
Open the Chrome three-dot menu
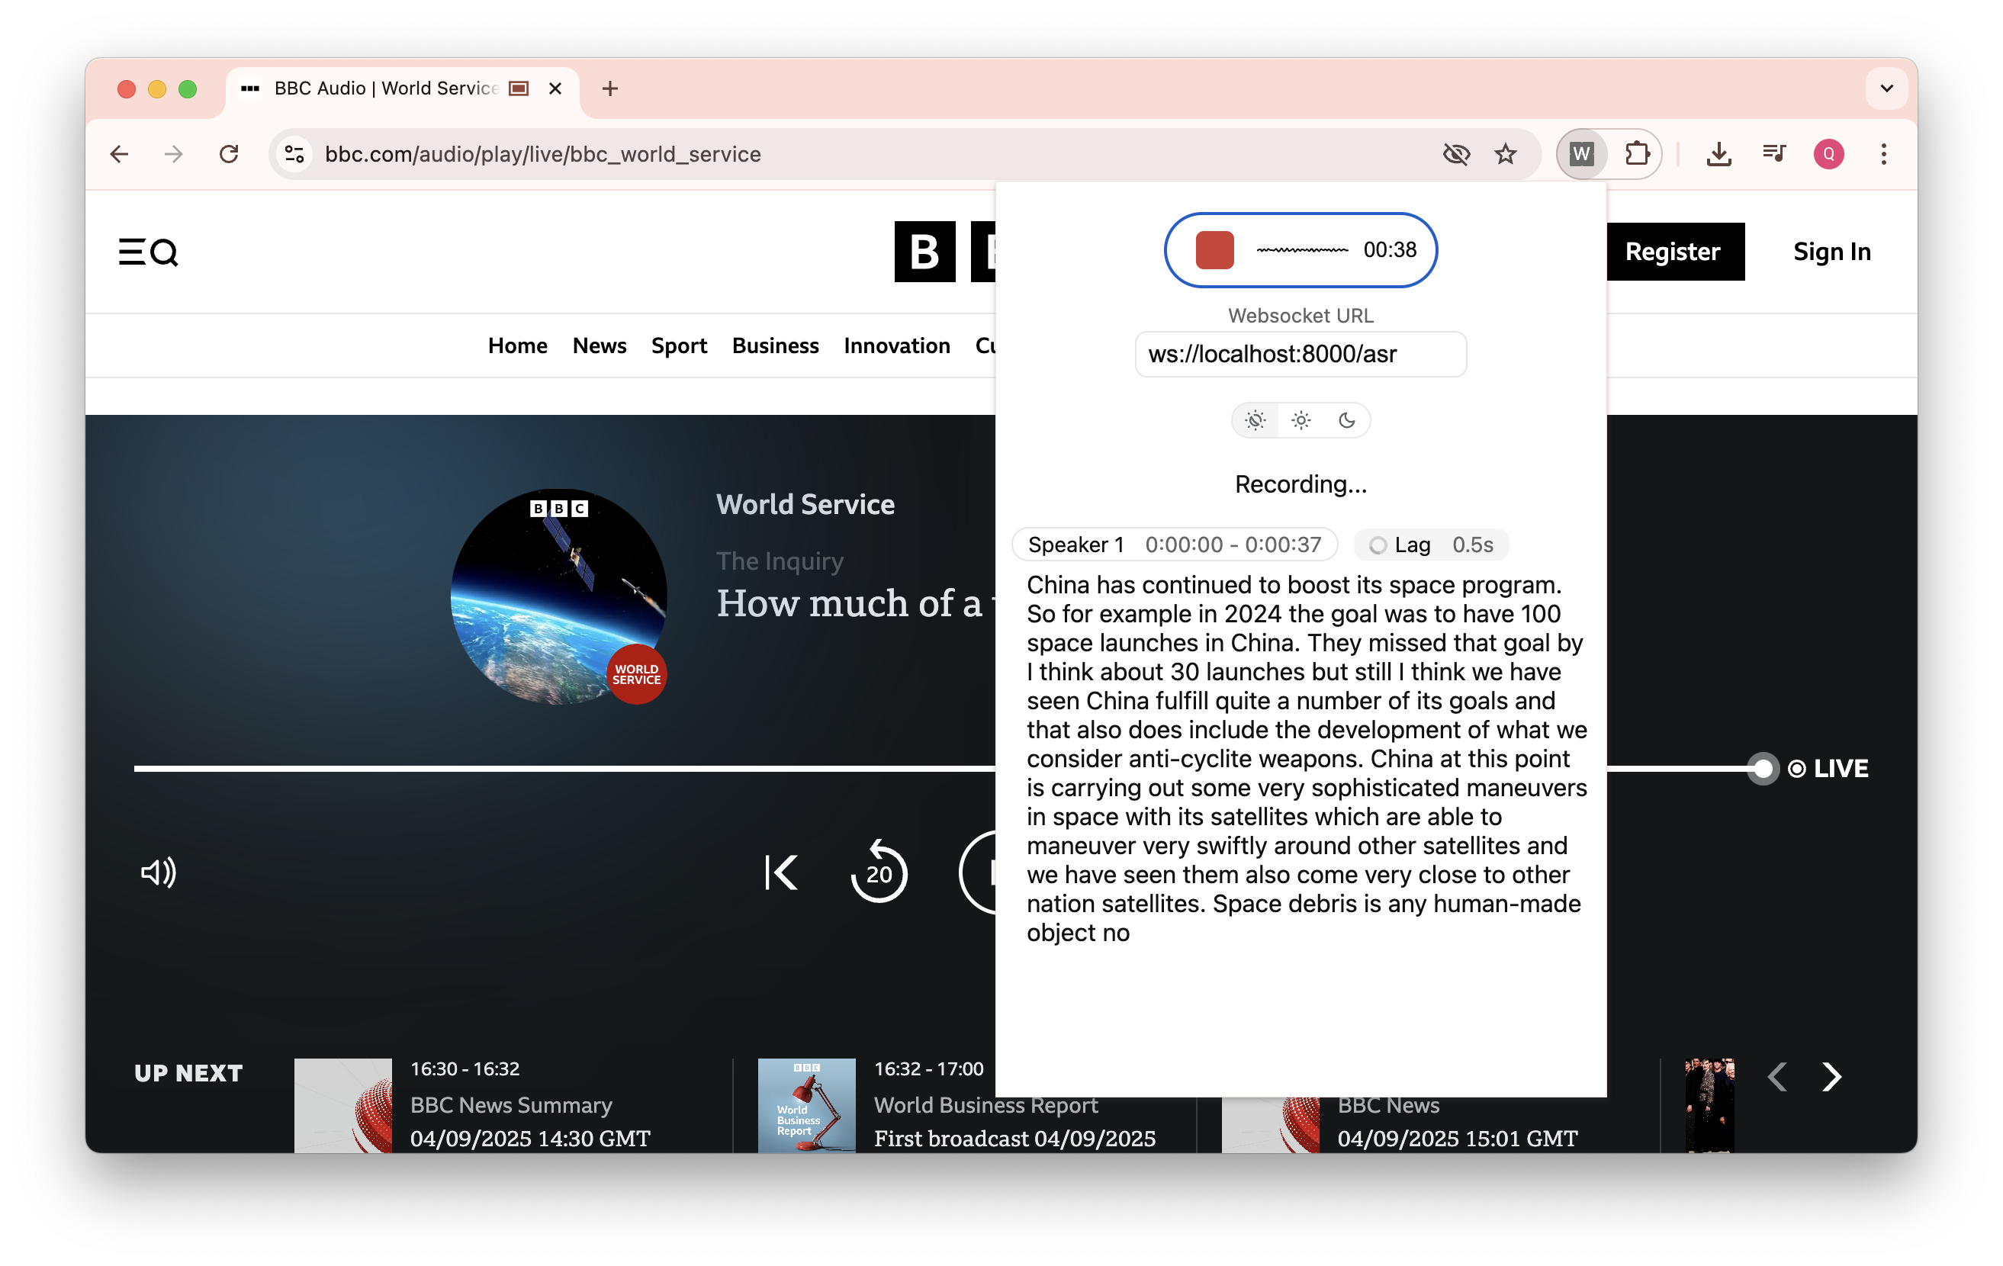pos(1884,154)
